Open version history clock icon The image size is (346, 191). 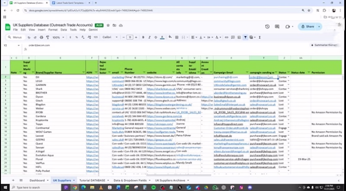267,26
